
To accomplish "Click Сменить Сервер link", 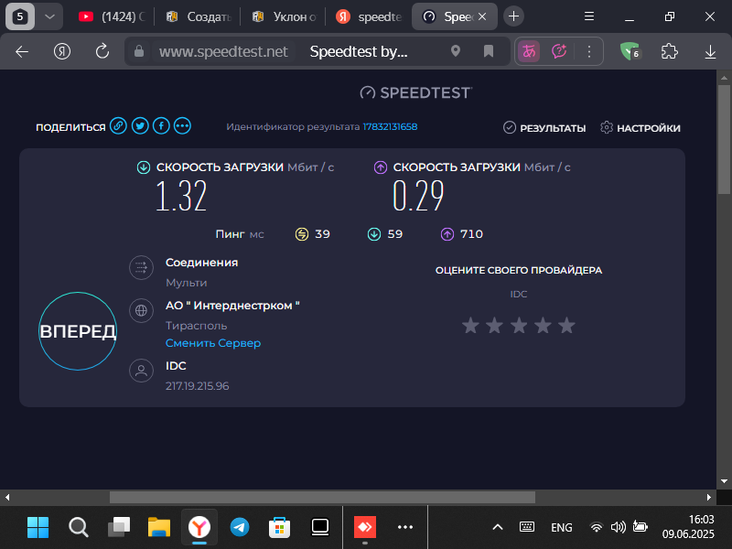I will (213, 343).
